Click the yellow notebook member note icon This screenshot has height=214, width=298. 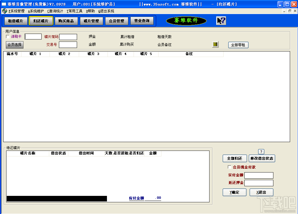click(215, 44)
